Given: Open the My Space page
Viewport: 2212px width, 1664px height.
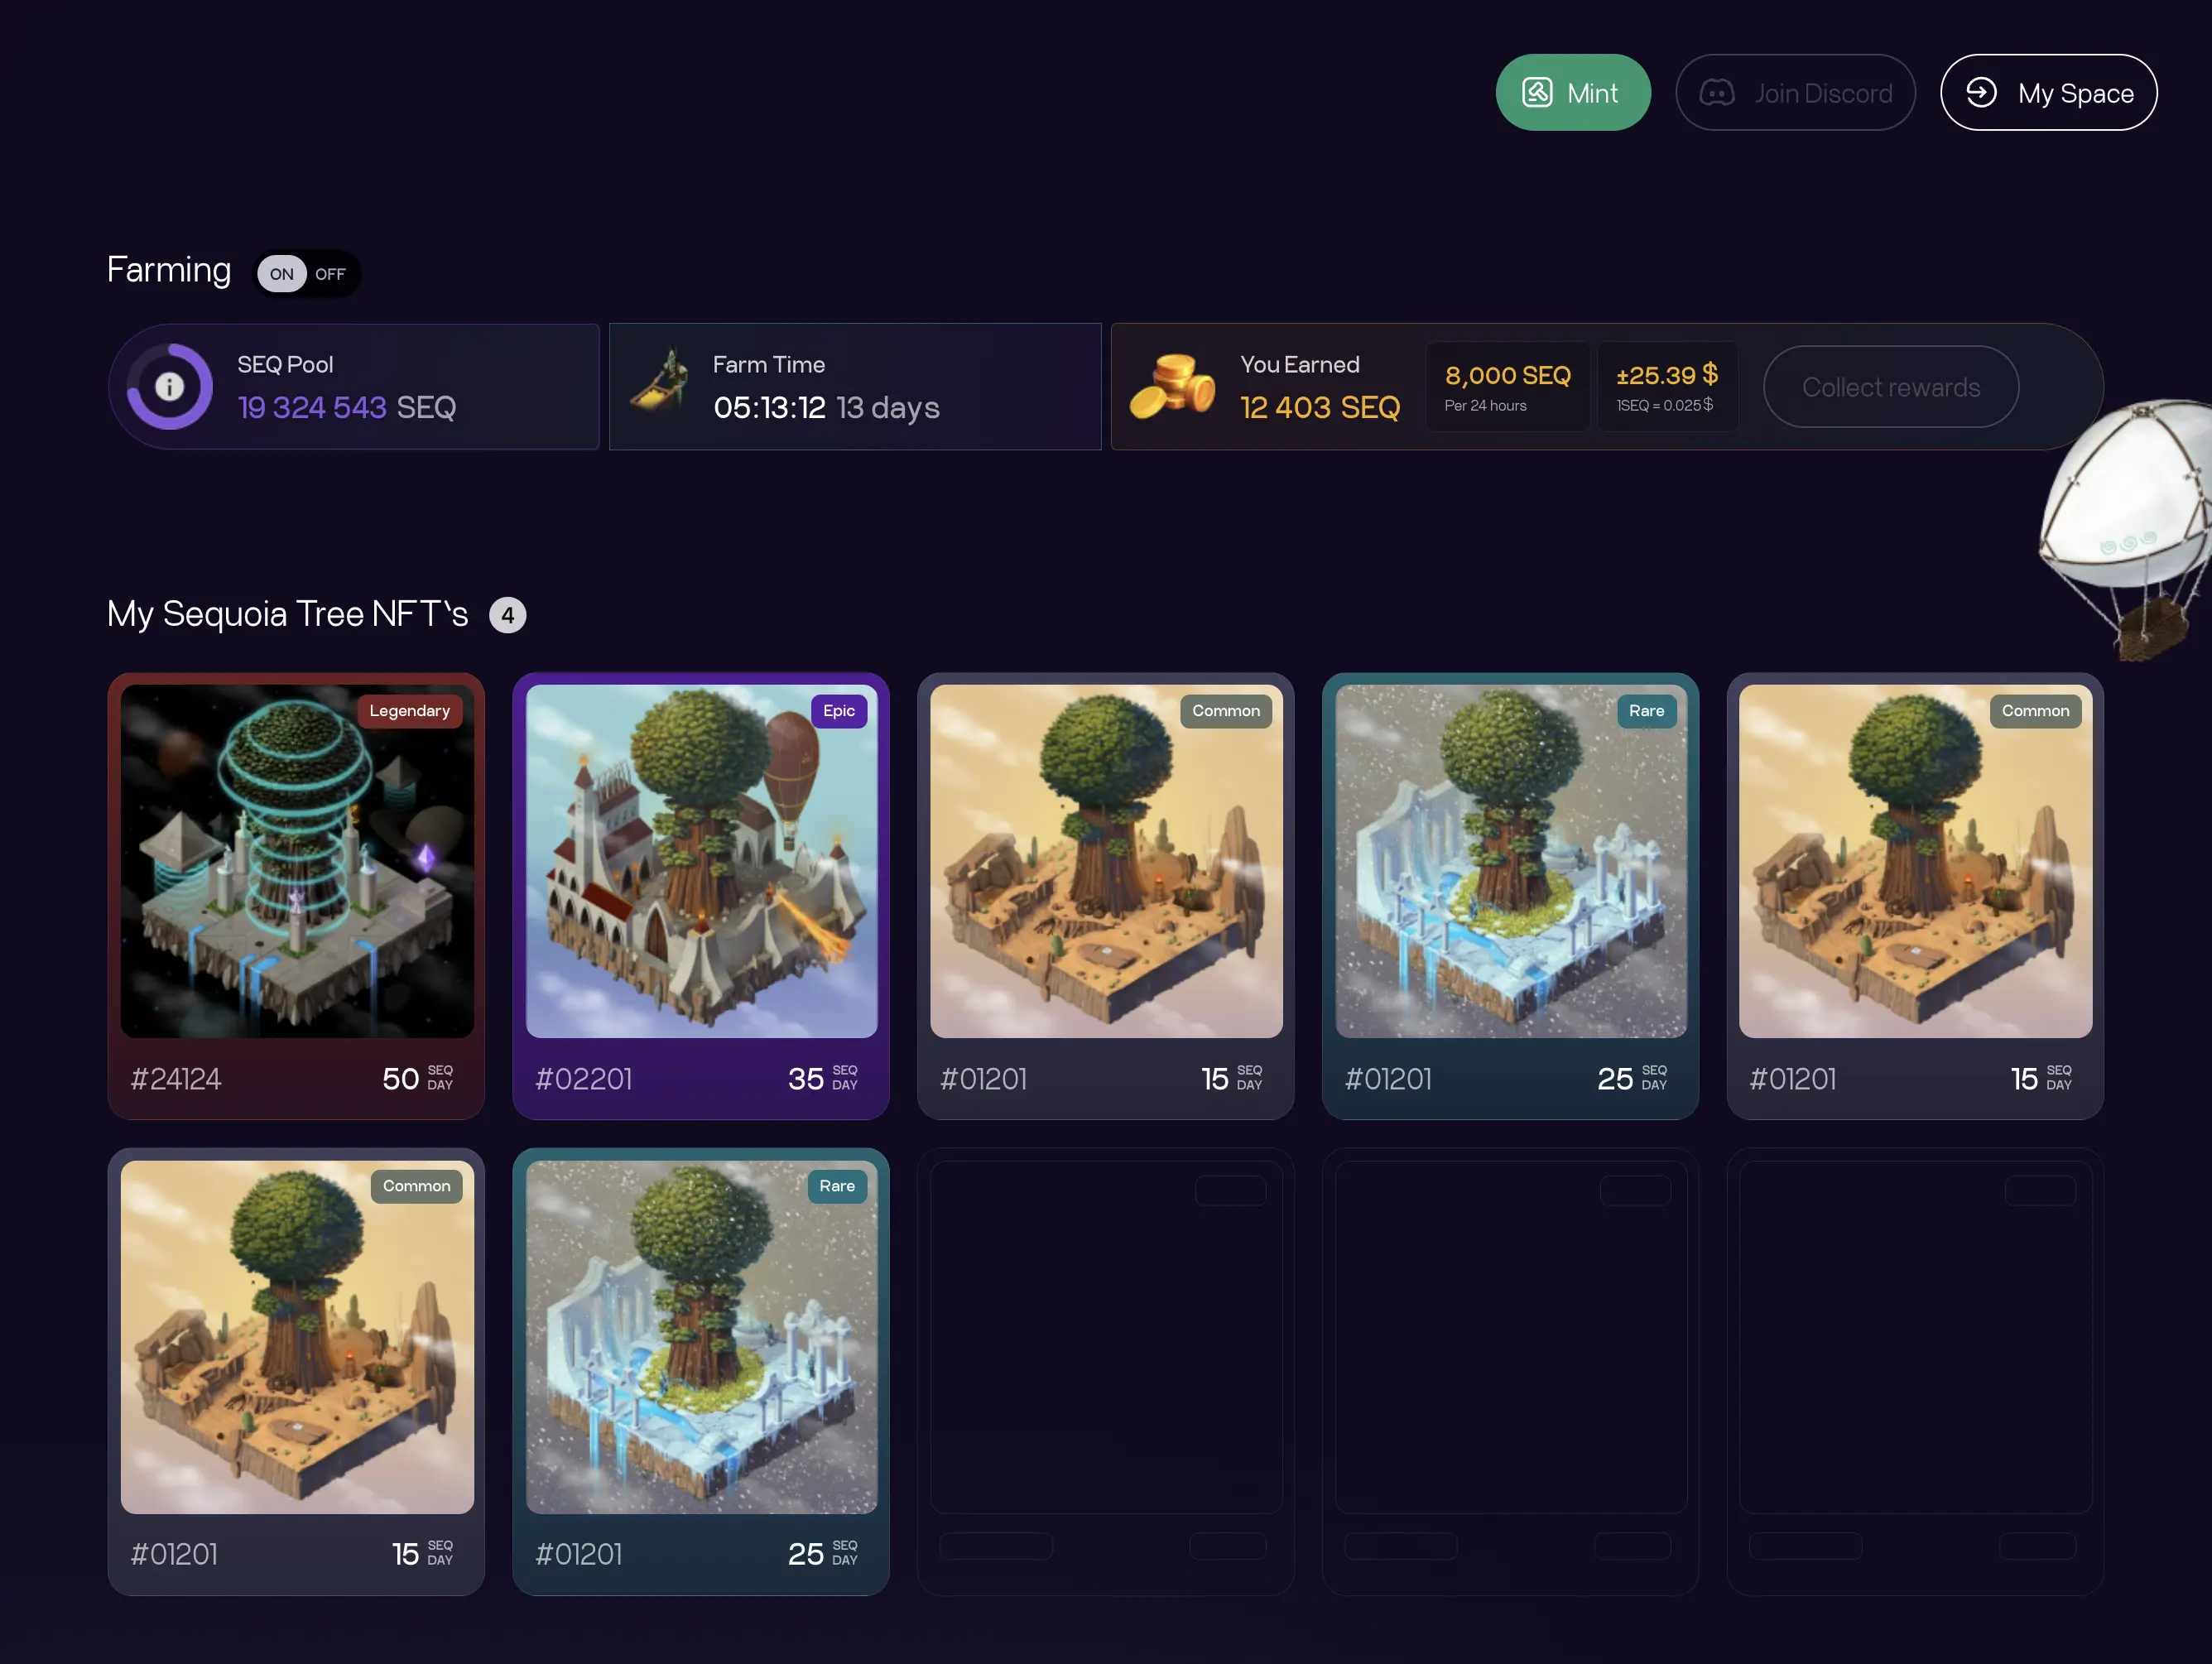Looking at the screenshot, I should (2048, 93).
